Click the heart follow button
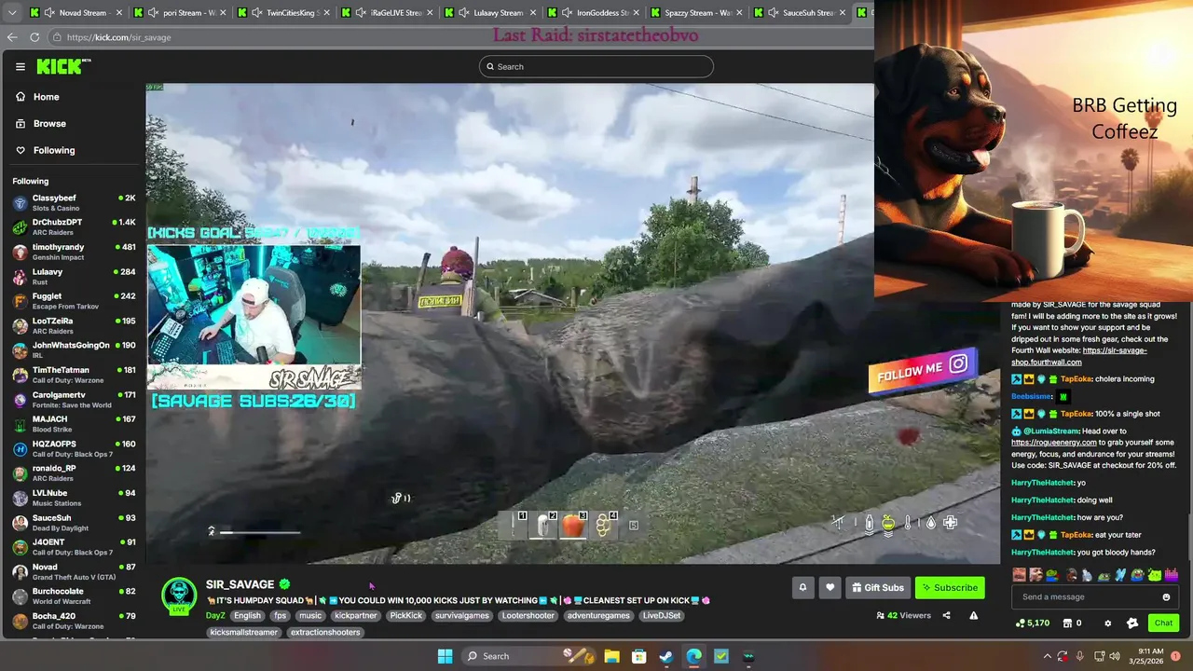1193x671 pixels. click(x=830, y=587)
